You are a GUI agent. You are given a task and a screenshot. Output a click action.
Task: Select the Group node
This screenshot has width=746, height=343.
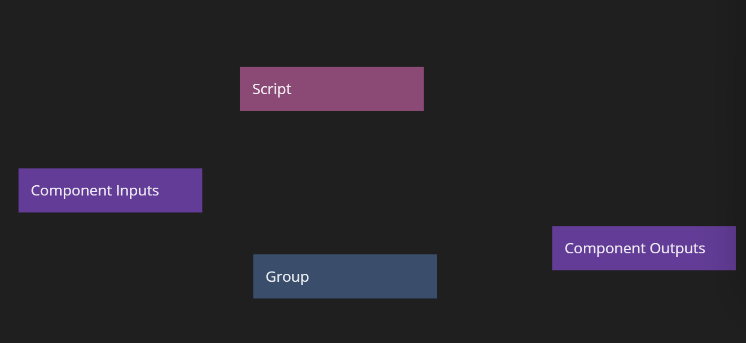pos(345,276)
